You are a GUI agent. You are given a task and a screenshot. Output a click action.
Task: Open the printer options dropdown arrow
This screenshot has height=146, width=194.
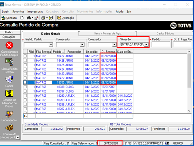tap(47, 18)
